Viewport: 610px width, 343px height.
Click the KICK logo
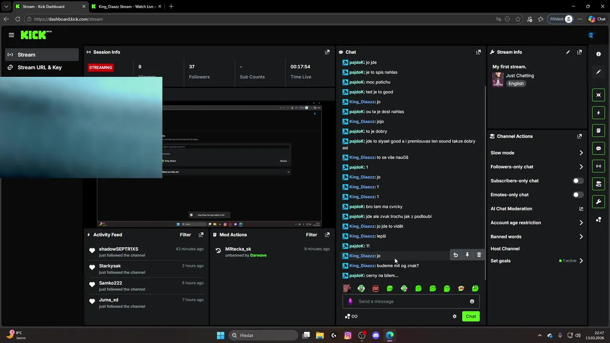[x=36, y=35]
